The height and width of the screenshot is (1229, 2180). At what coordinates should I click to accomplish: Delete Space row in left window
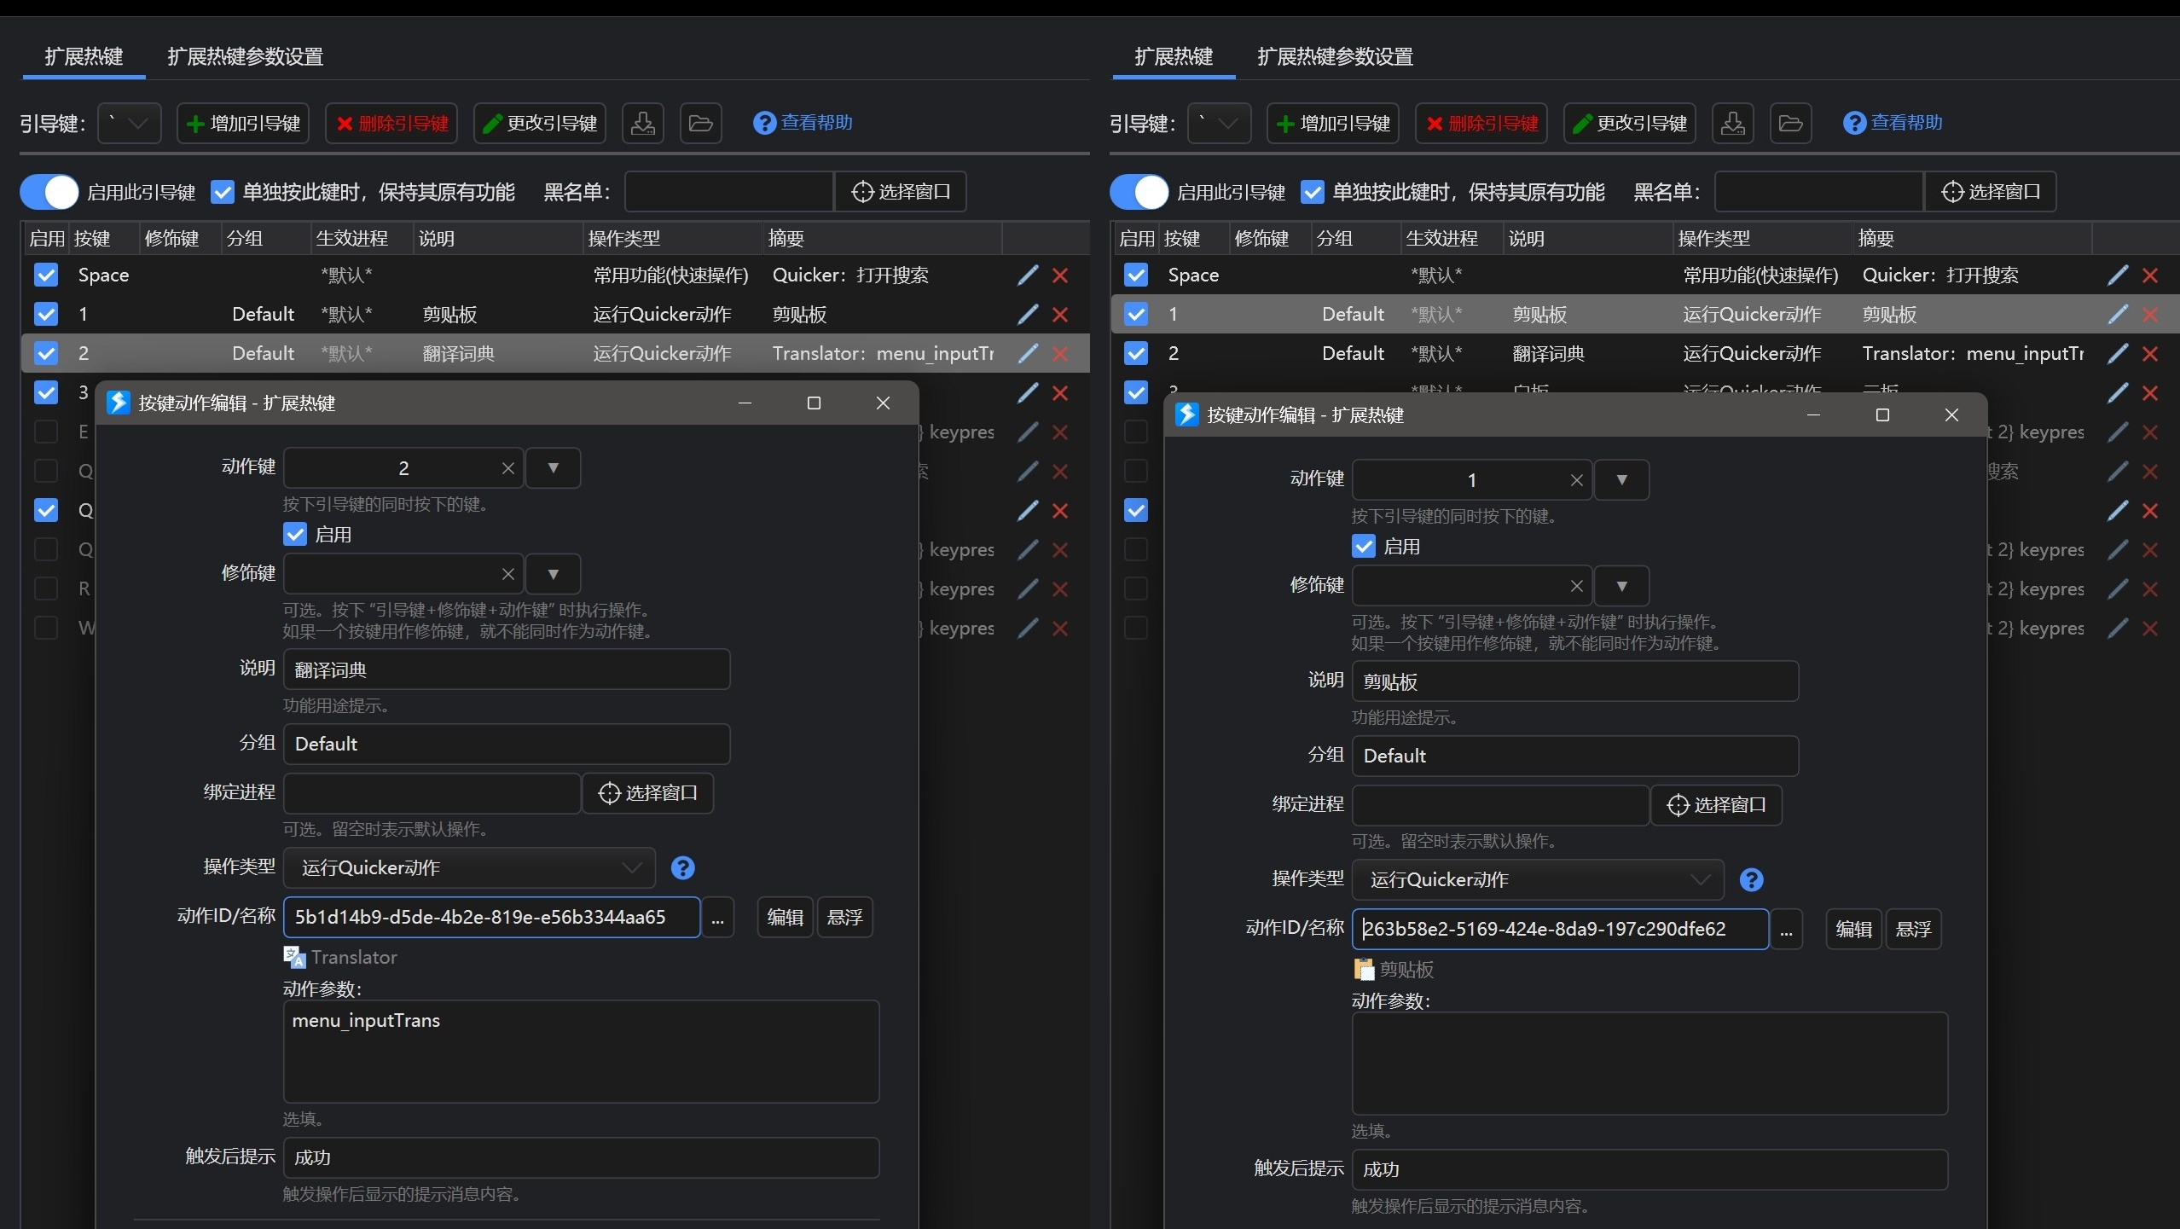click(x=1060, y=275)
